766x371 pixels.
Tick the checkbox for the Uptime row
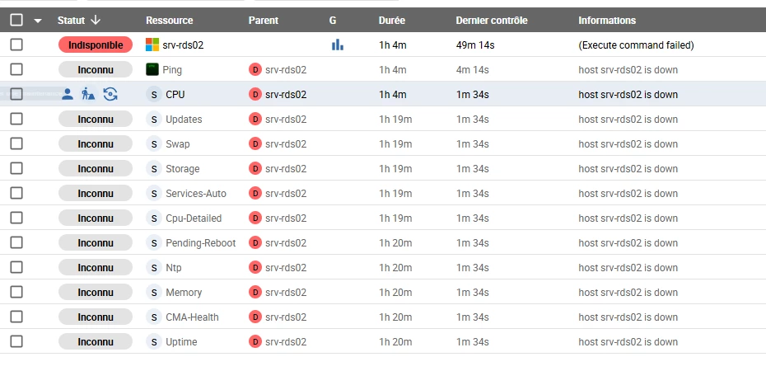click(16, 341)
